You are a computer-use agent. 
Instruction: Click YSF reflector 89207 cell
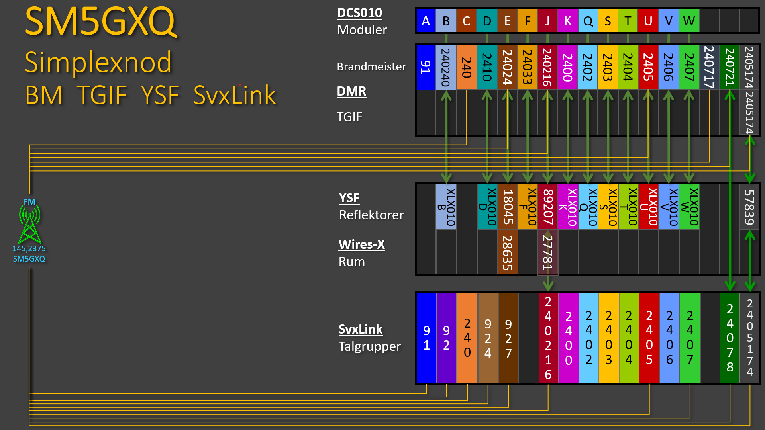548,207
